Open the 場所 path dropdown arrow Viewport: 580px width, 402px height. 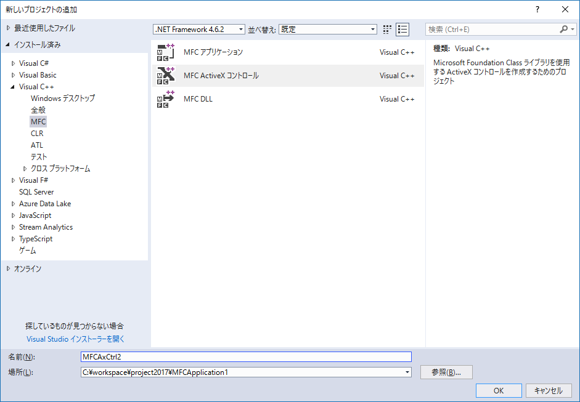coord(406,372)
